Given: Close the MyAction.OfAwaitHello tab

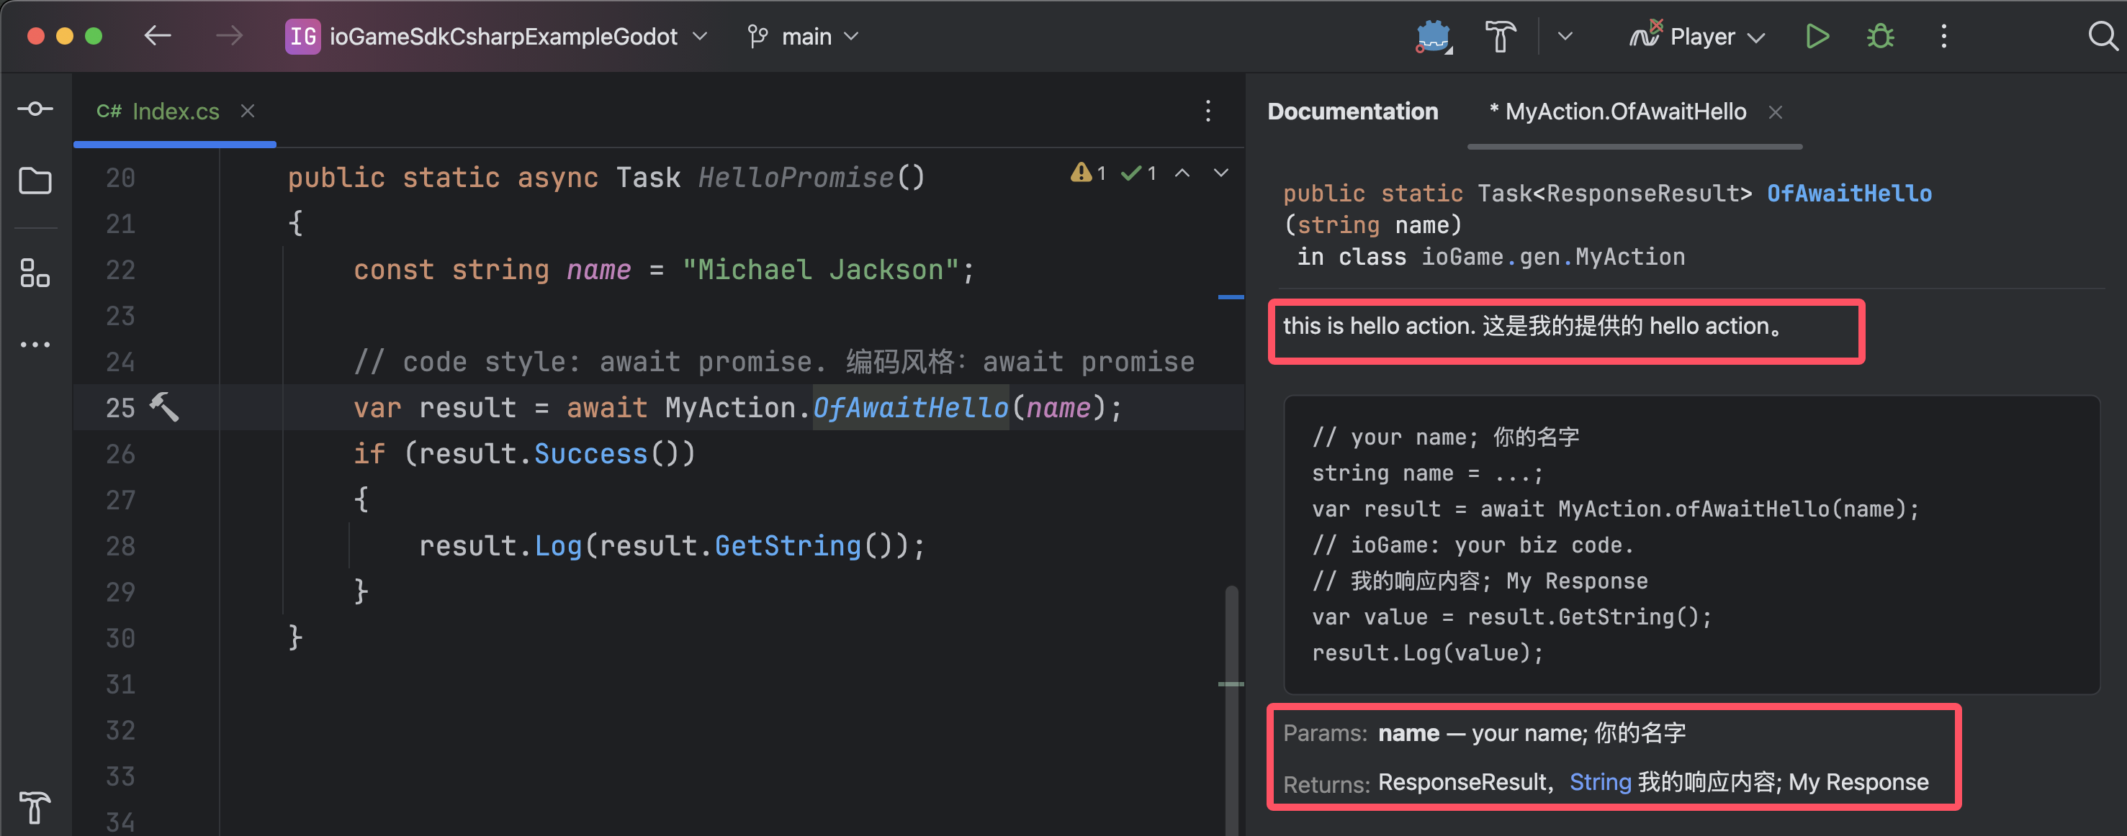Looking at the screenshot, I should [x=1775, y=112].
